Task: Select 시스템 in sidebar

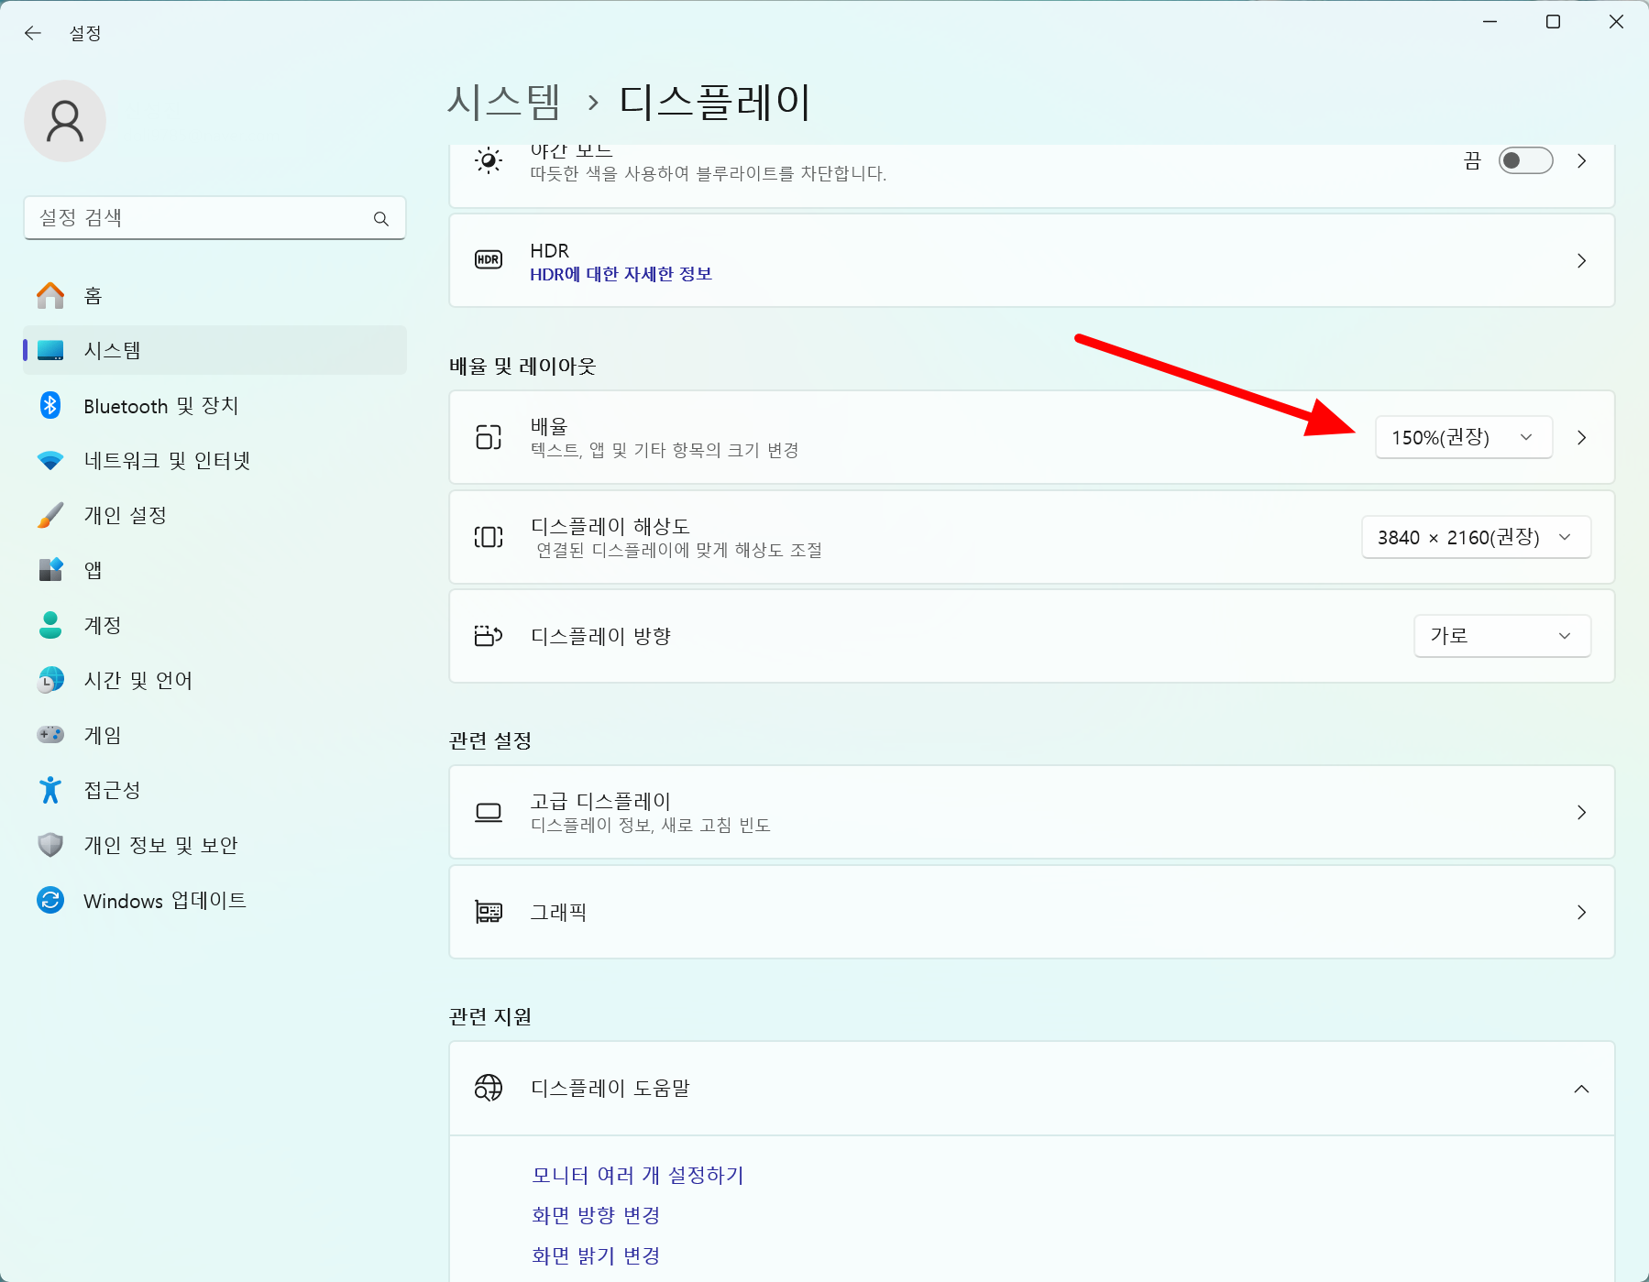Action: [214, 350]
